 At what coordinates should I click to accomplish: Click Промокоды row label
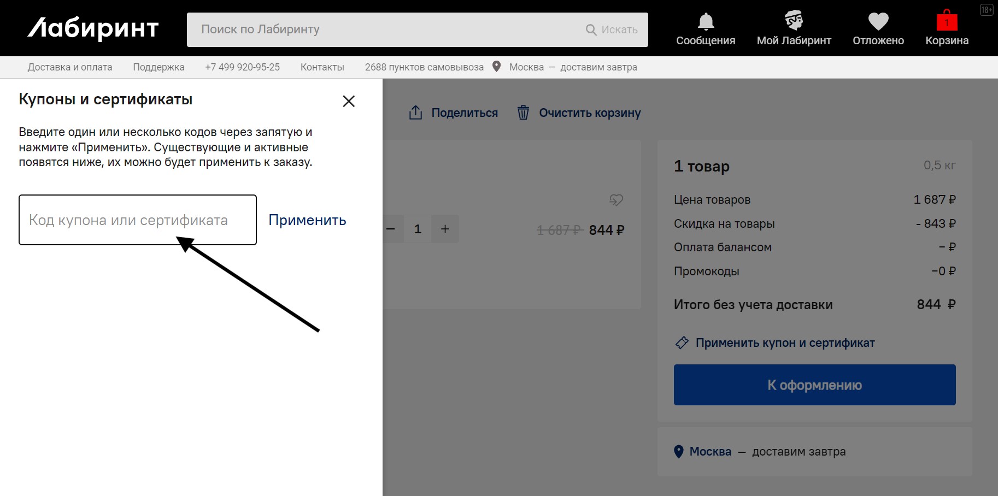click(707, 271)
